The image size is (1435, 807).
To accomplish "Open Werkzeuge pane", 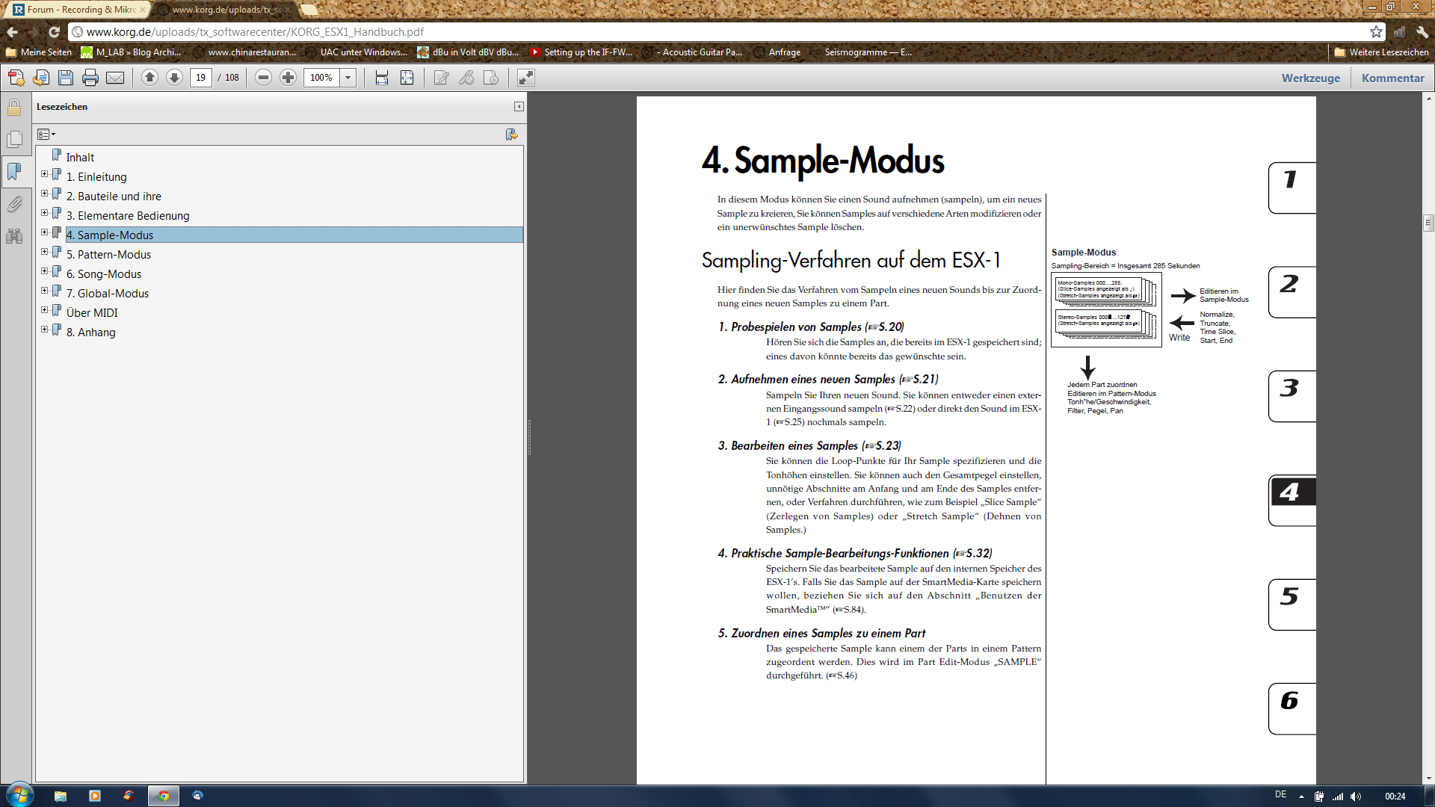I will coord(1310,78).
